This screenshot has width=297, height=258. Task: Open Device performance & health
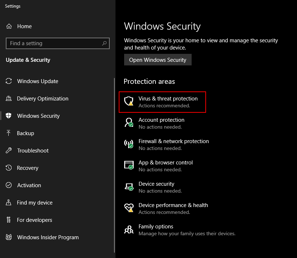[x=166, y=208]
